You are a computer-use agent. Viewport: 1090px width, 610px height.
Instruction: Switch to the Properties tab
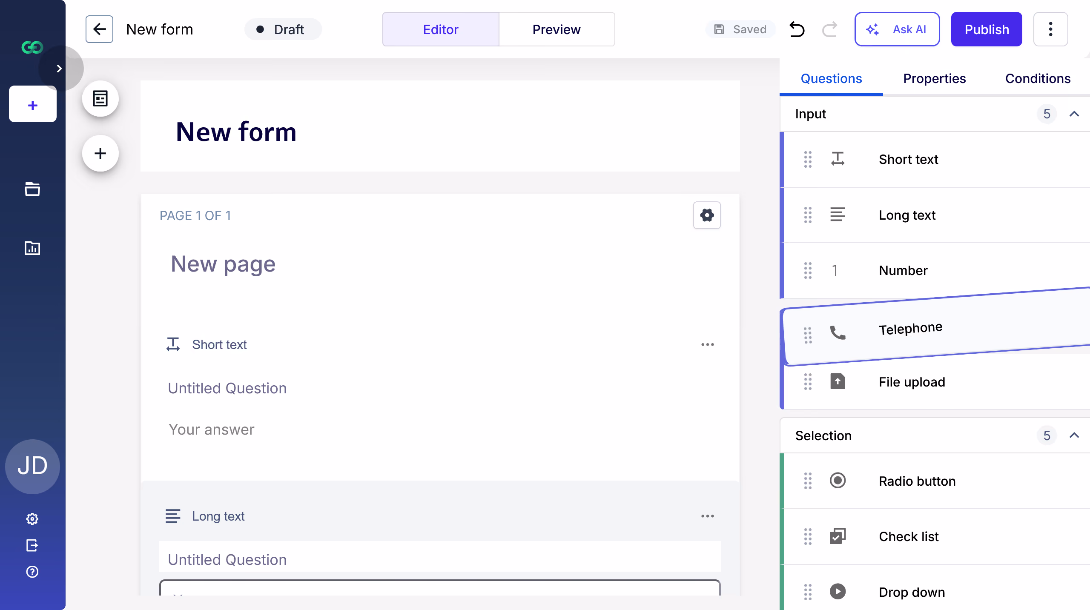click(935, 78)
